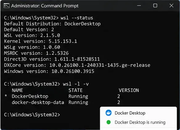Click the empty prompt at the last line

(x=32, y=115)
